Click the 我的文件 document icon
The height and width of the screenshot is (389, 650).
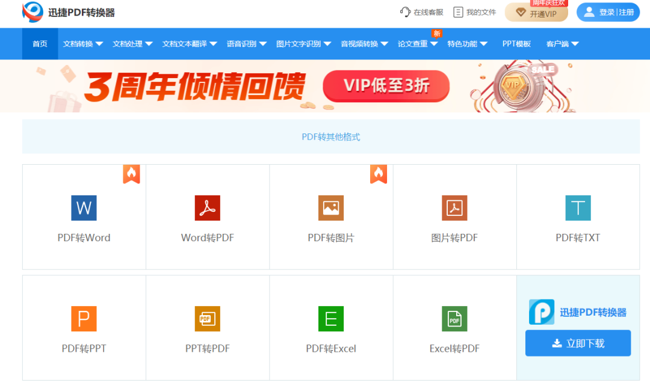coord(458,12)
